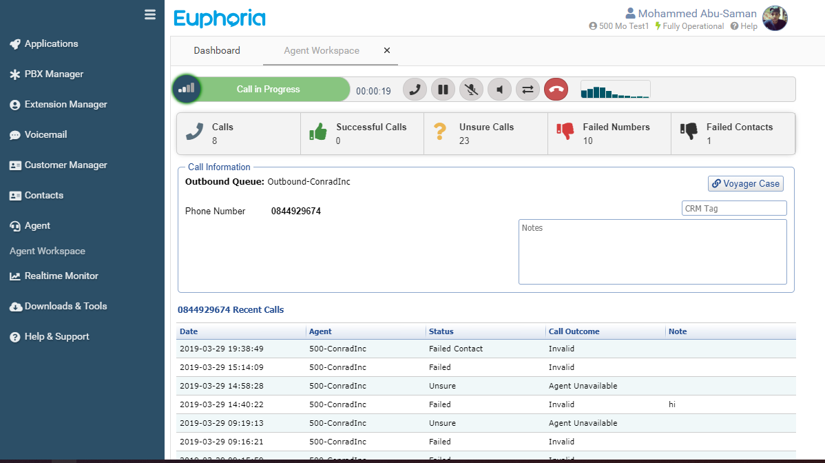The image size is (825, 463).
Task: Close the Agent Workspace tab
Action: [387, 50]
